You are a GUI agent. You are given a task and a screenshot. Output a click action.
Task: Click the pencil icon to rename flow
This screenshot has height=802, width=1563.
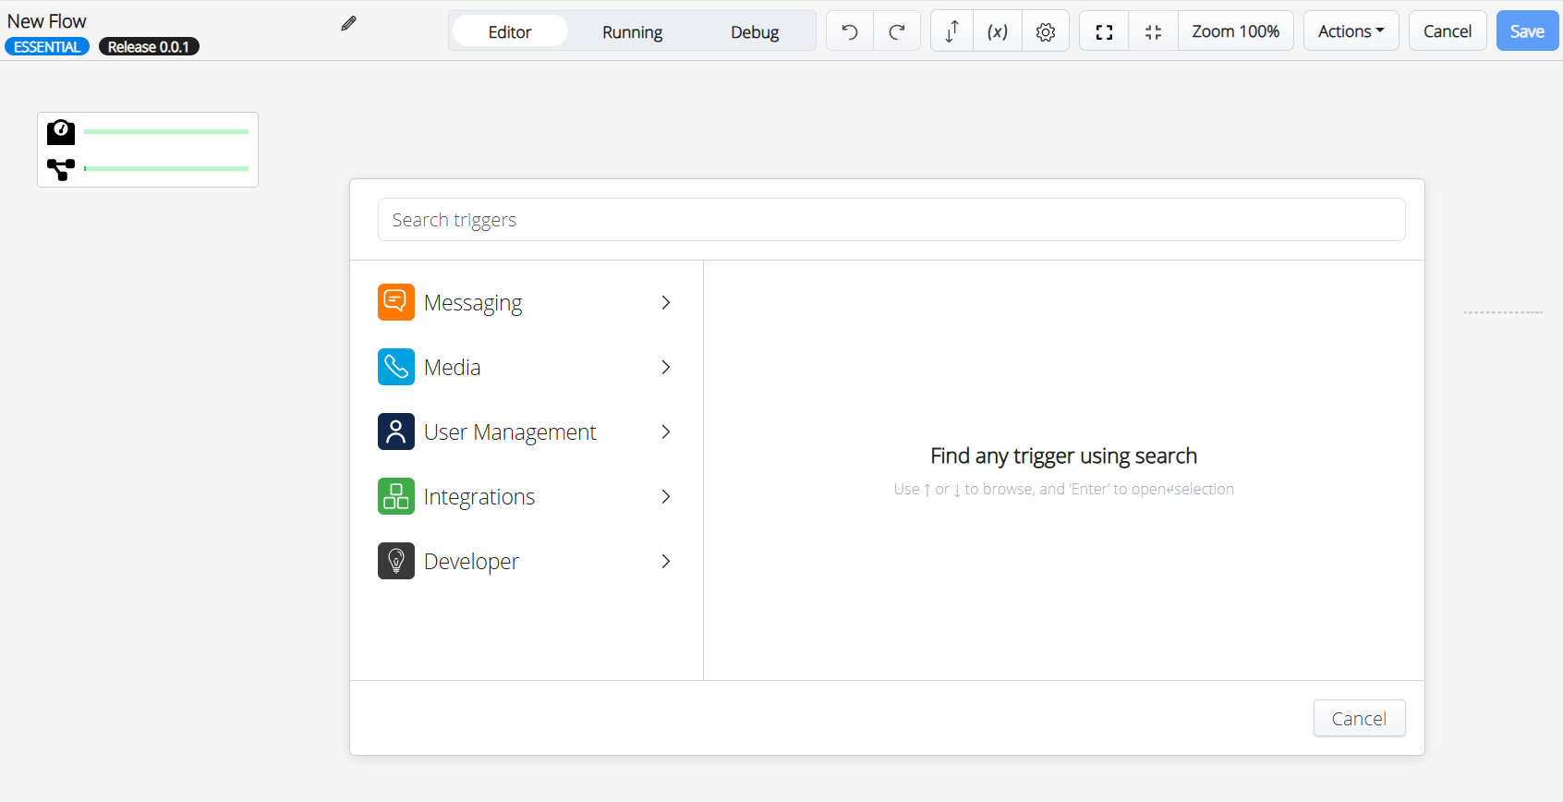(x=348, y=24)
